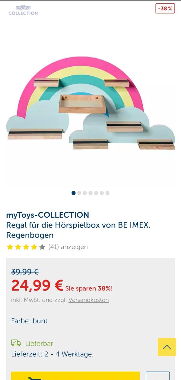181x380 pixels.
Task: Click the first yellow rating star
Action: point(10,247)
